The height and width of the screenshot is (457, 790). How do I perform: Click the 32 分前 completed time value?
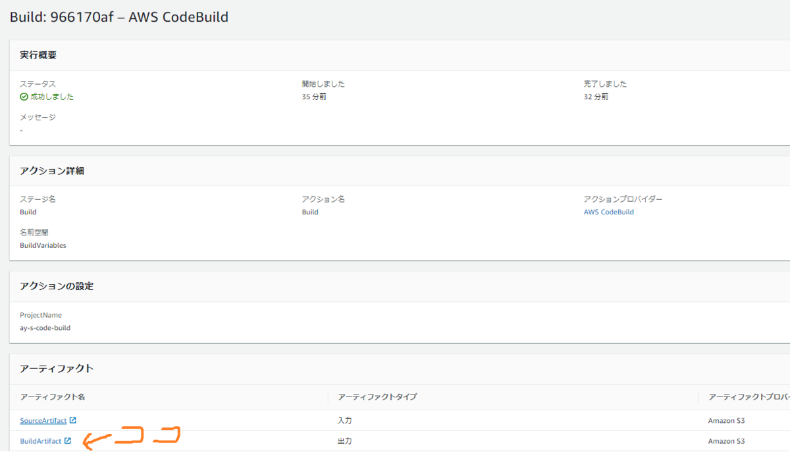click(596, 97)
